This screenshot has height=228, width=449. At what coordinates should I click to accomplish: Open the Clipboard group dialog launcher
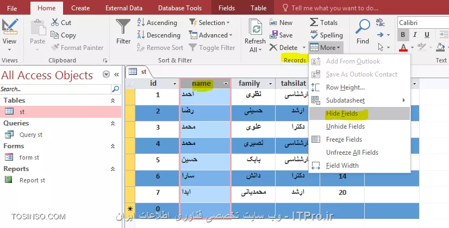pos(105,61)
